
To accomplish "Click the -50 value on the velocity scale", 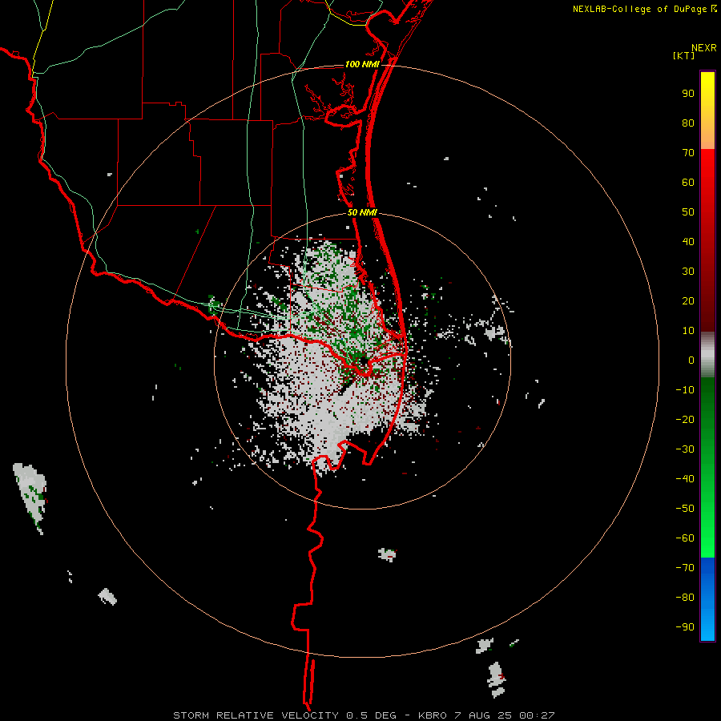I will (x=685, y=509).
